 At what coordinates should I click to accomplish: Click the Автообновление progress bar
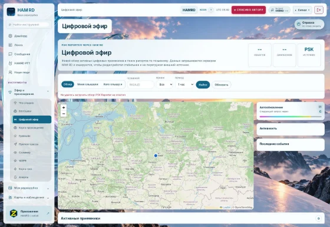pyautogui.click(x=291, y=117)
